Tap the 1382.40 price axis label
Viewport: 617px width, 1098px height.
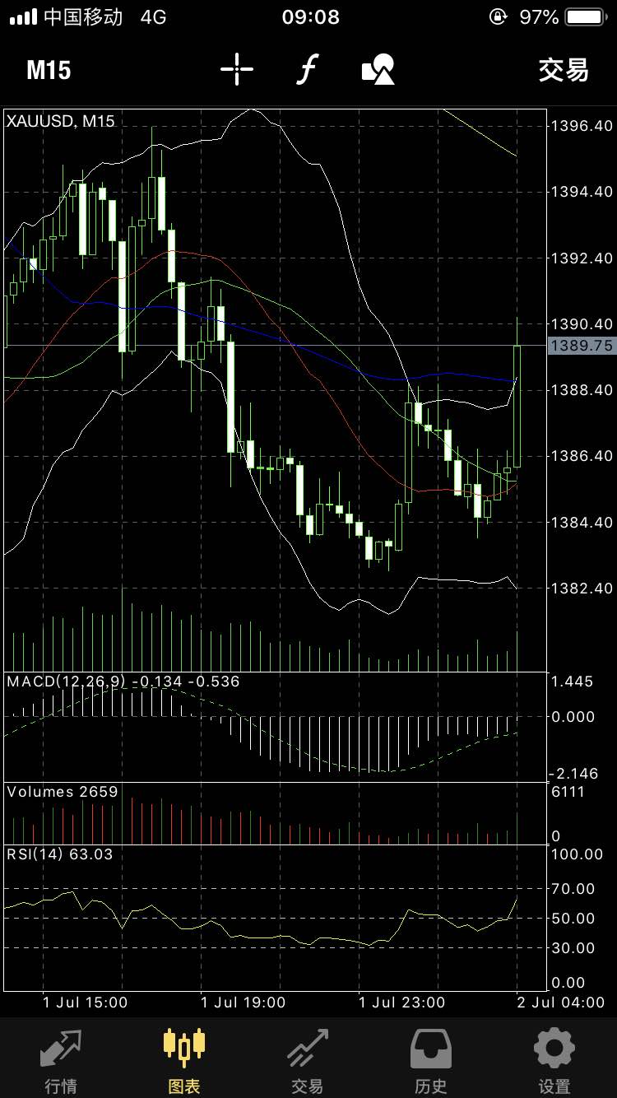[x=582, y=589]
